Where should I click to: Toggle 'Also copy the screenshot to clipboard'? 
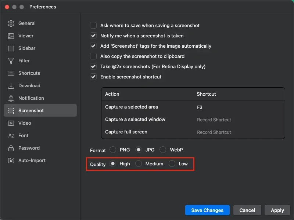click(x=93, y=56)
